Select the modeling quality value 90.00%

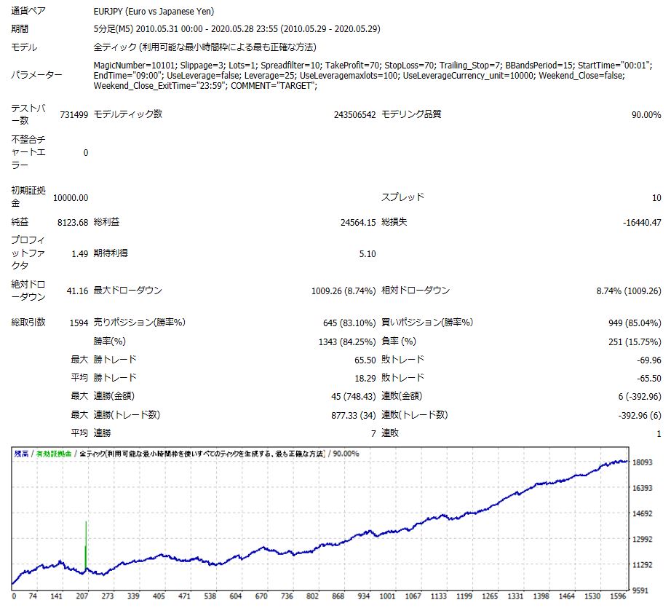(x=646, y=115)
